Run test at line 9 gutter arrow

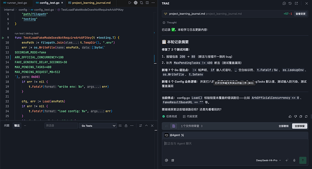pos(3,38)
